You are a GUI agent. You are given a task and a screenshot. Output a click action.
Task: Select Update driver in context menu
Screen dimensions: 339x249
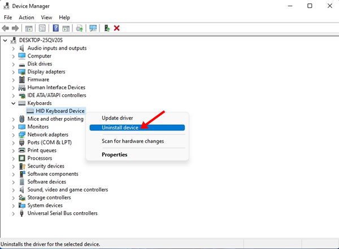pyautogui.click(x=117, y=117)
